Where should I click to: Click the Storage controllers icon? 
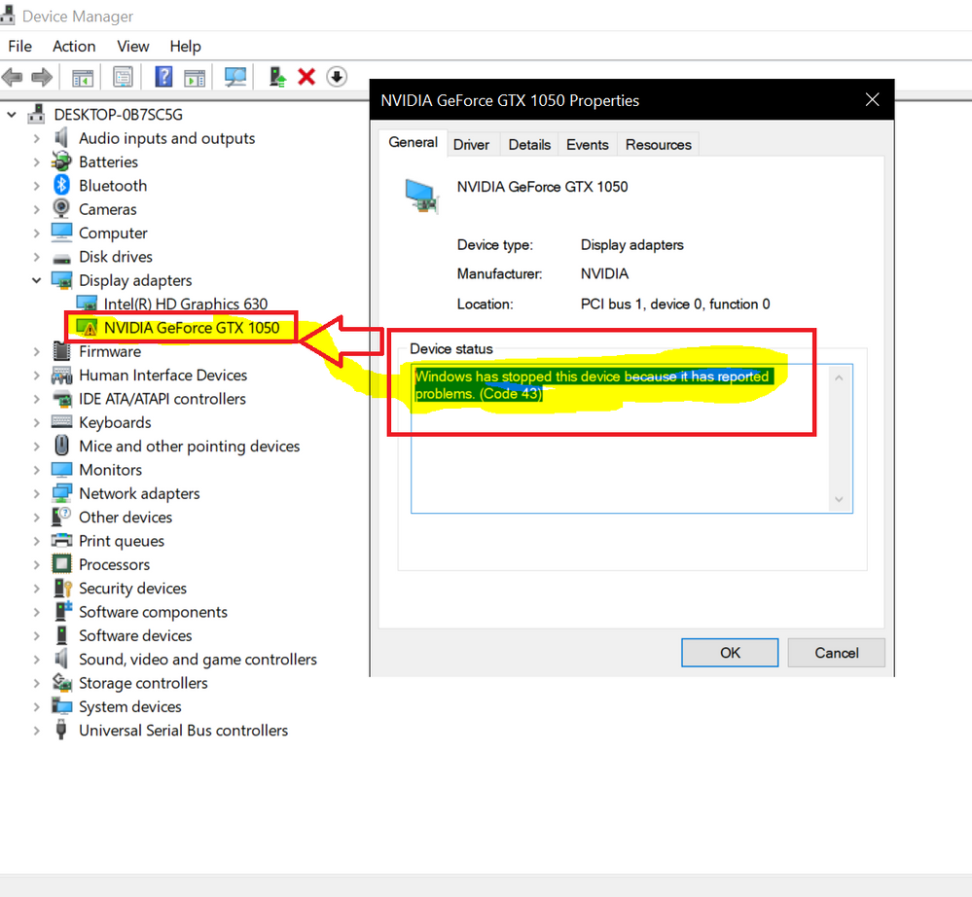tap(62, 683)
